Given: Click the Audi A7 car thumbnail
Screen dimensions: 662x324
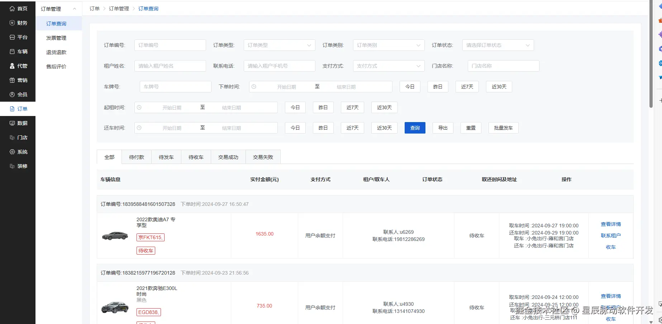Looking at the screenshot, I should [115, 236].
